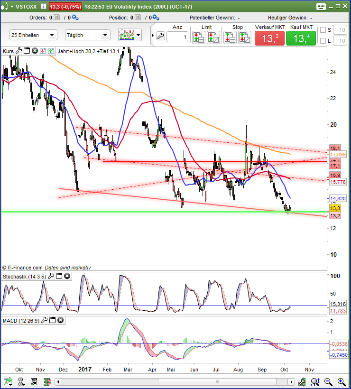Place buy stop order on chart icon
Viewport: 351px width, 389px height.
(245, 37)
